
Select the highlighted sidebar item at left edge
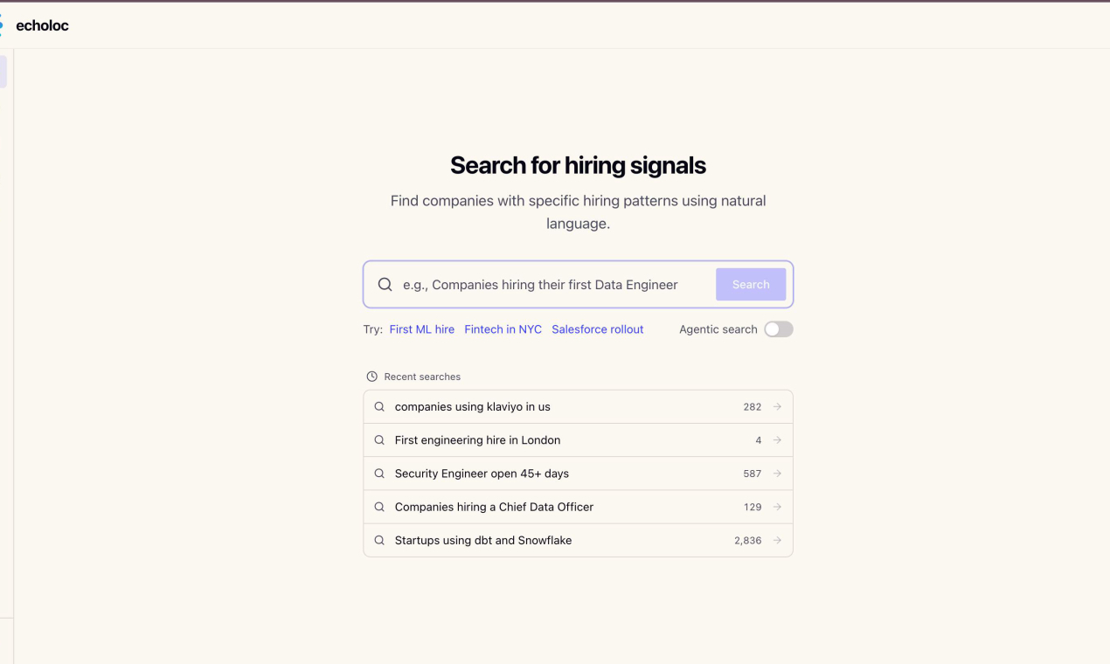click(3, 72)
